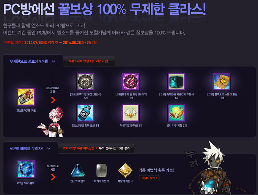Click red arrow next to 우편함으로 지급
258x195 pixels.
pos(53,177)
